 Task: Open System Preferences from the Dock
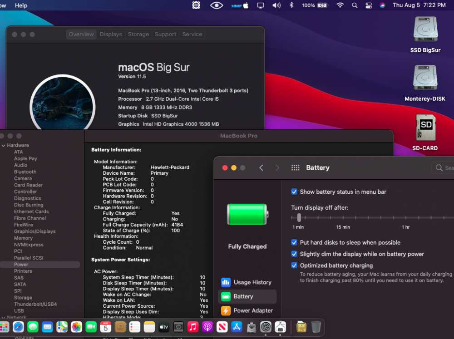pos(266,327)
